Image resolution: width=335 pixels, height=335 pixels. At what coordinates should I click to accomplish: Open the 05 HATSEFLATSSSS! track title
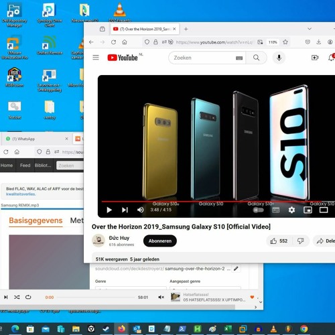[x=214, y=300]
